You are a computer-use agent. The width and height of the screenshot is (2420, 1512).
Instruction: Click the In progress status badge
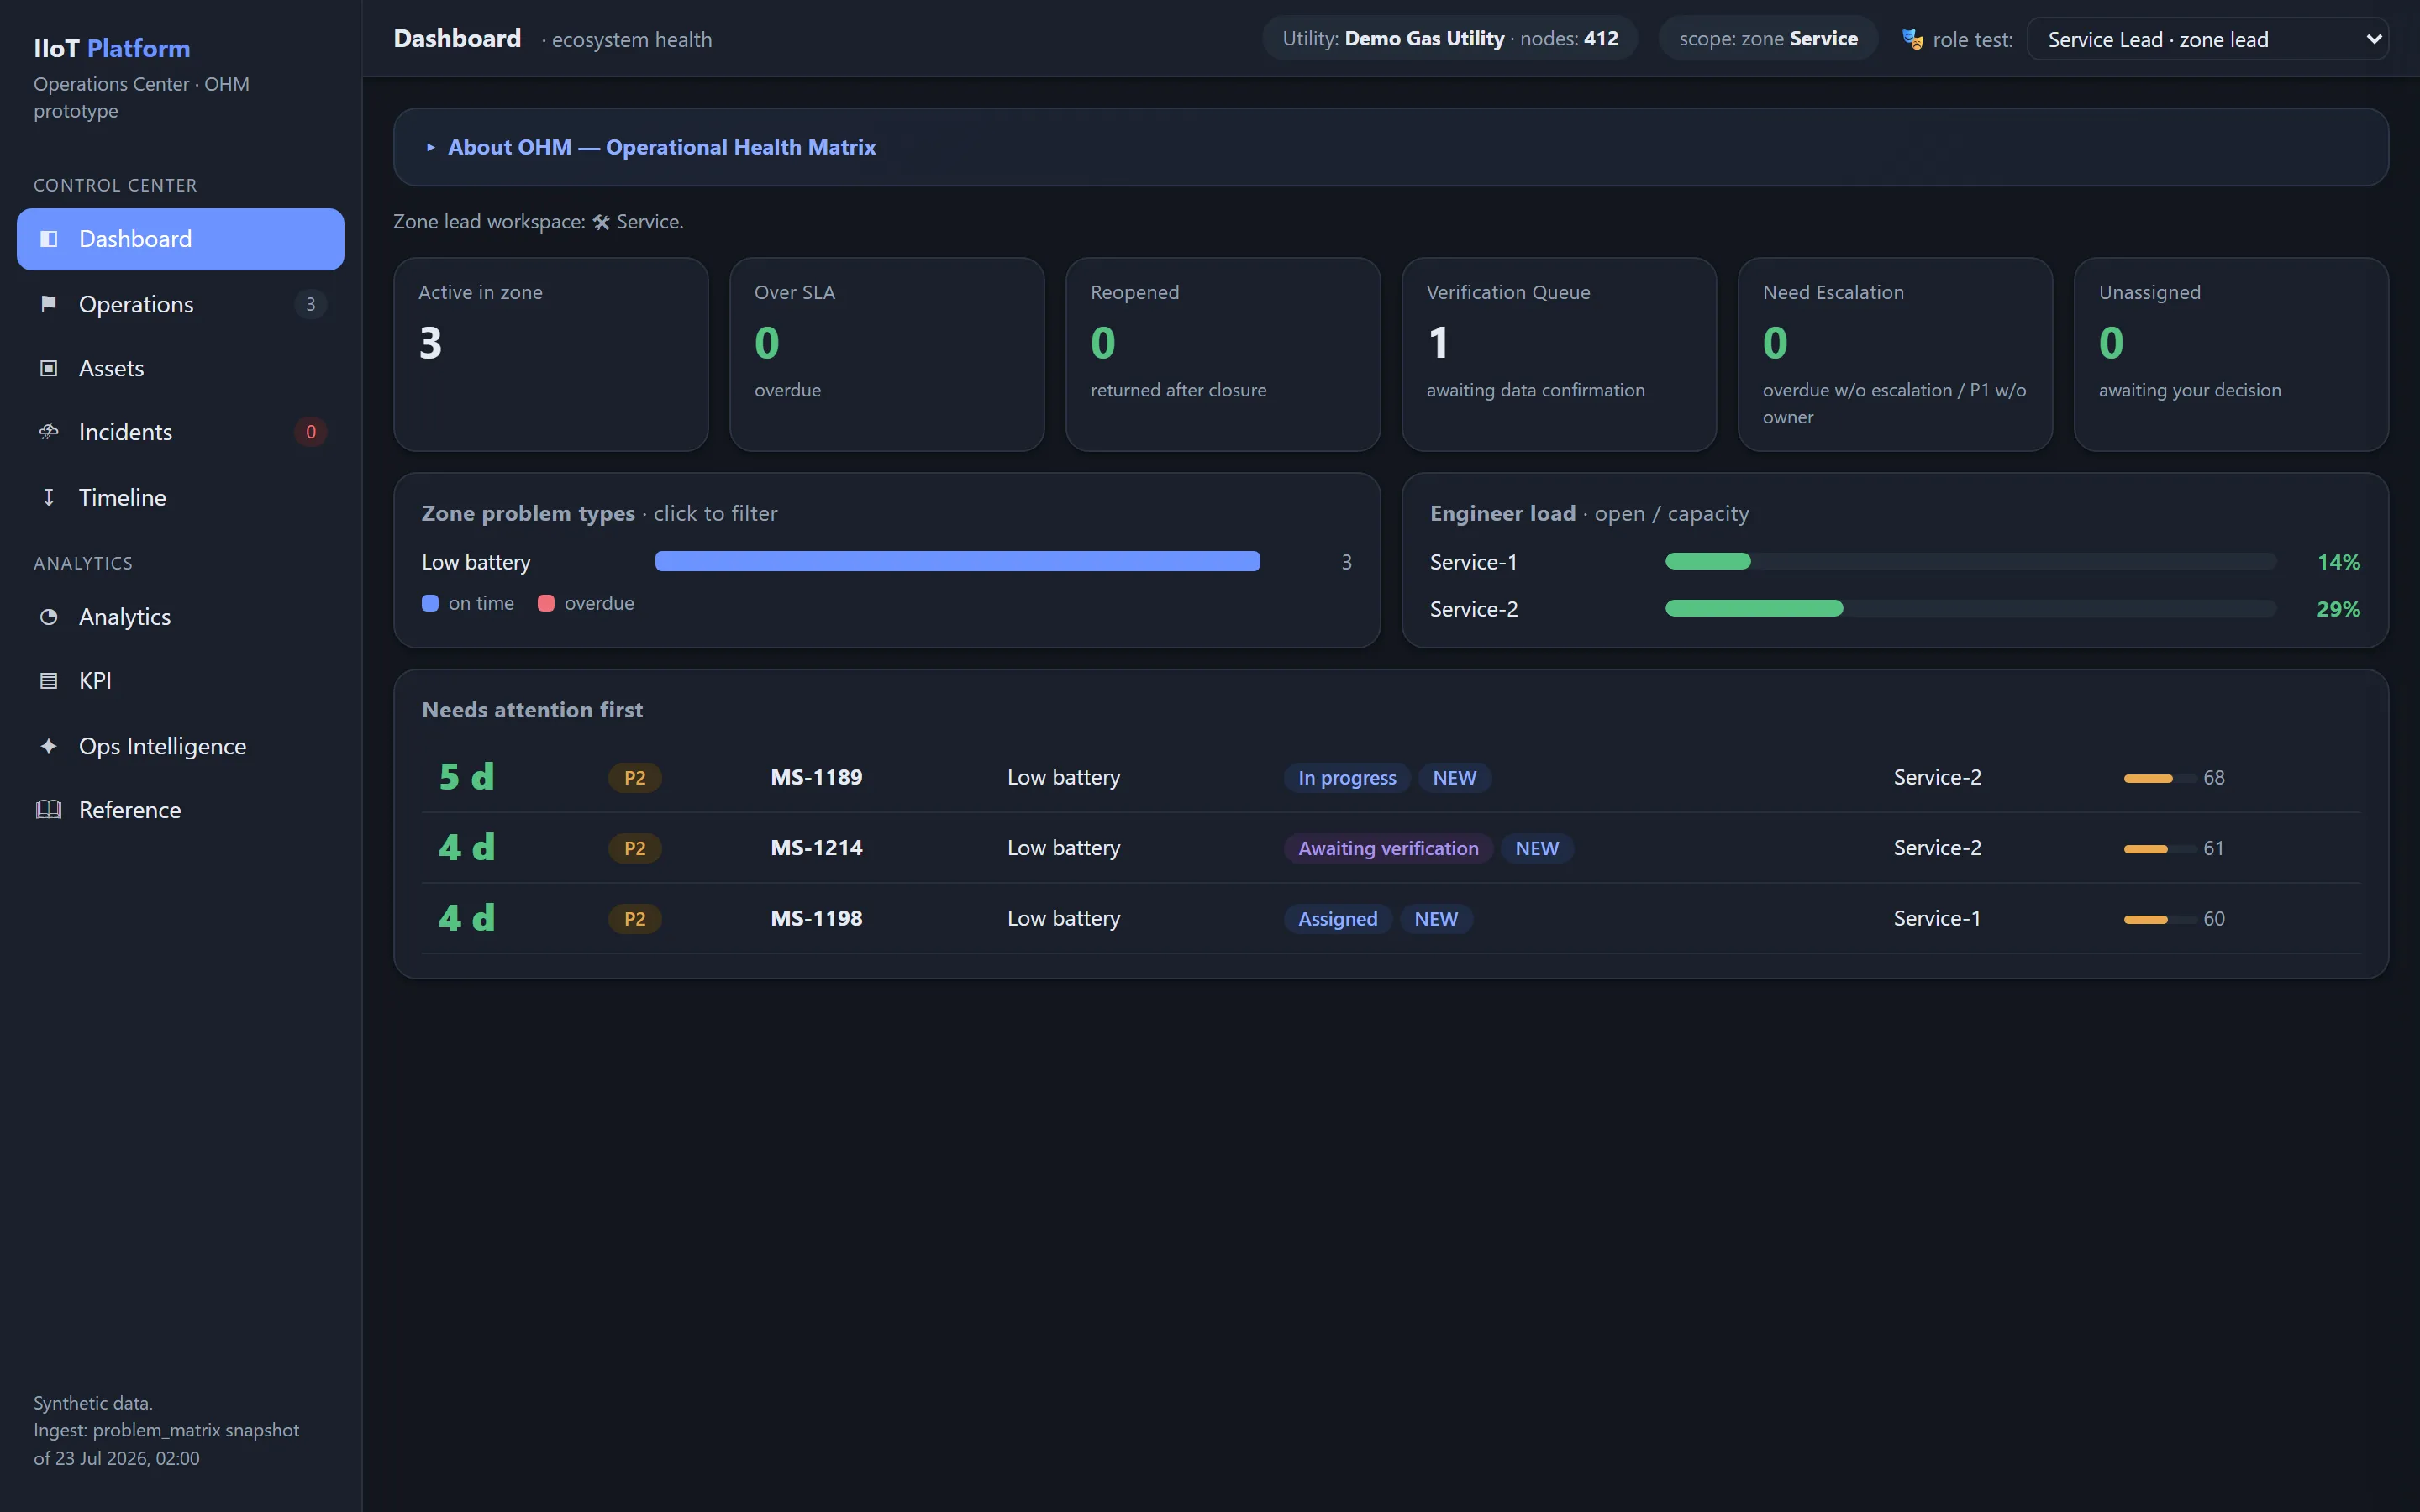click(1347, 778)
